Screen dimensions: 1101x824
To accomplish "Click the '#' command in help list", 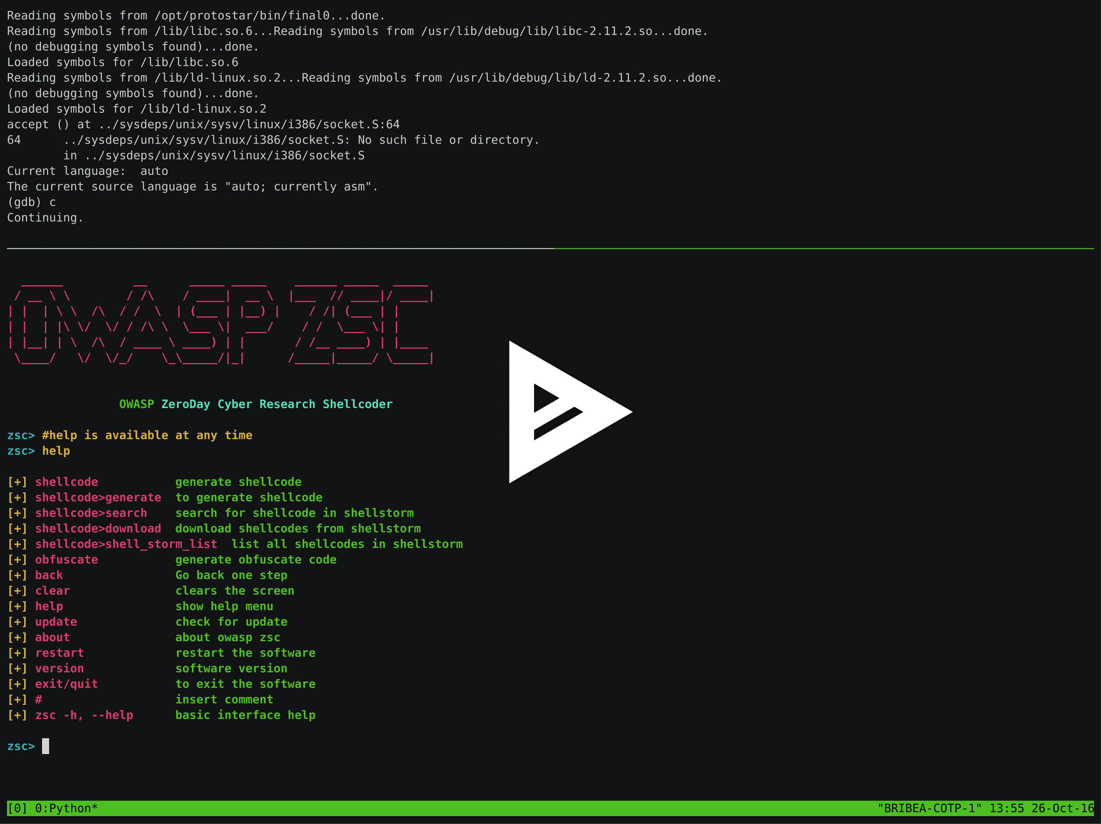I will pyautogui.click(x=38, y=699).
